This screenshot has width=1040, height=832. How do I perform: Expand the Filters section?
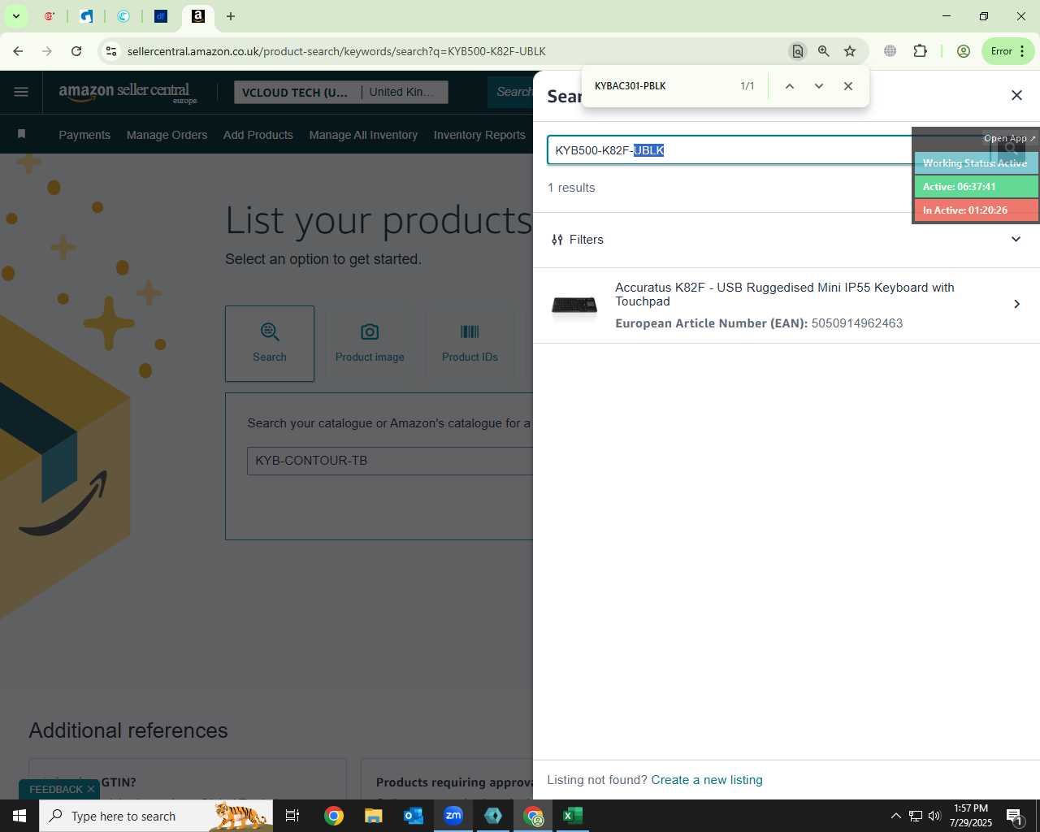tap(786, 240)
